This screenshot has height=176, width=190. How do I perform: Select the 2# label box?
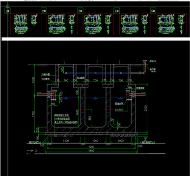click(44, 11)
